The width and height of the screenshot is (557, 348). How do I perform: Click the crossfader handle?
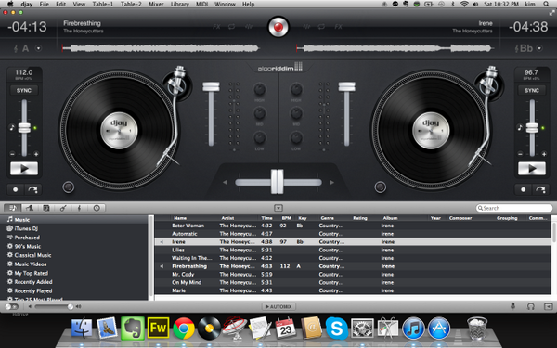(278, 182)
